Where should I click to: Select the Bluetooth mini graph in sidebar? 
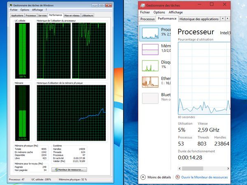[150, 98]
